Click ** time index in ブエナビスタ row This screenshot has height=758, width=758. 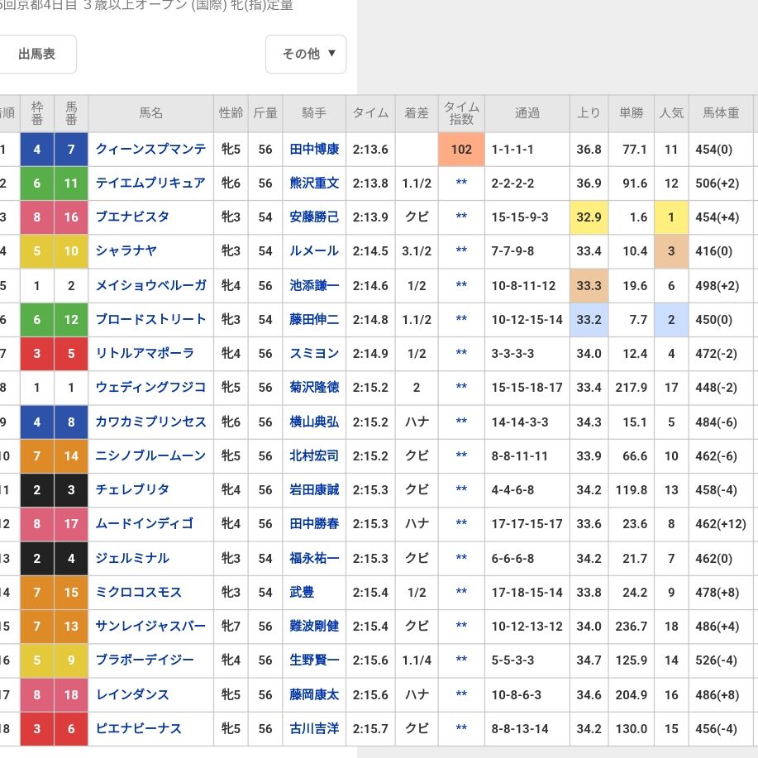click(x=461, y=217)
